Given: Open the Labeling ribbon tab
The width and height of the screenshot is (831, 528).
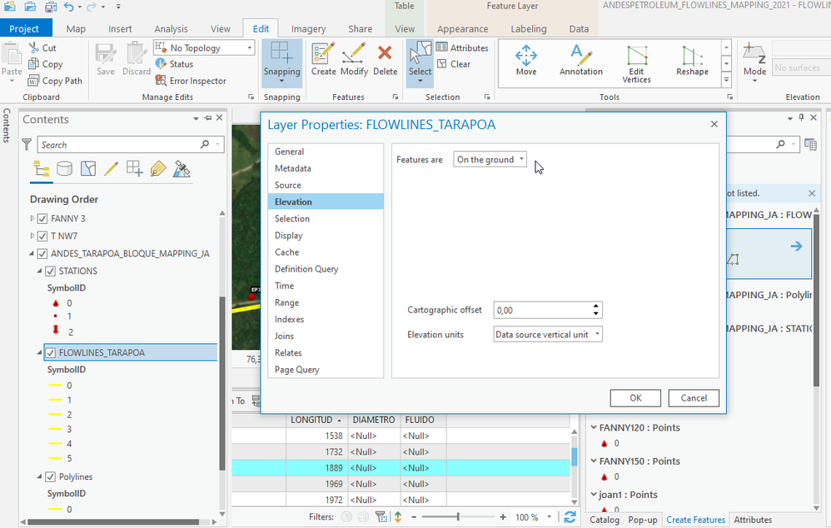Looking at the screenshot, I should (529, 28).
